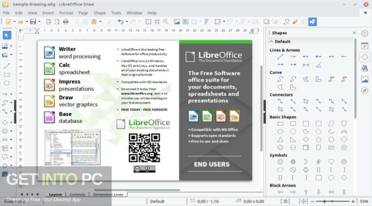Screen dimensions: 372x206
Task: Click the Open Window menu
Action: tap(134, 13)
